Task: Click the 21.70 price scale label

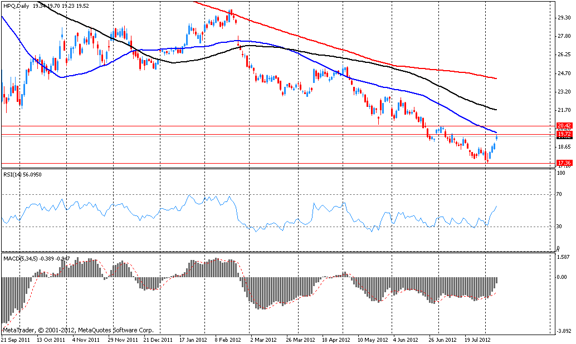Action: tap(564, 110)
